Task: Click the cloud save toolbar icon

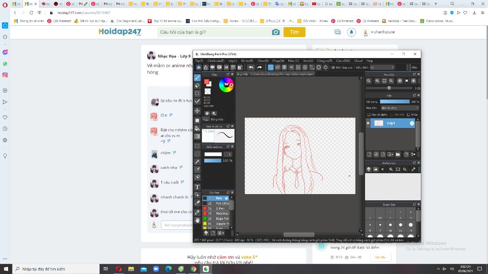Action: [x=199, y=68]
